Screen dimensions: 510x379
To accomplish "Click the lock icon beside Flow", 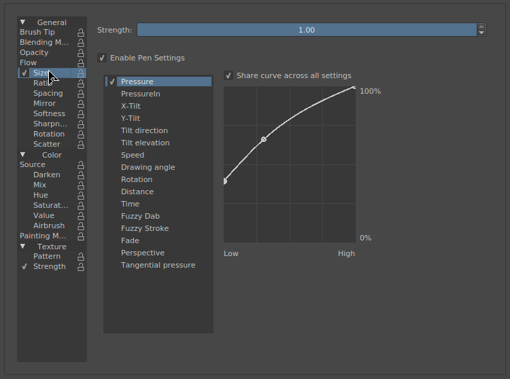I will coord(81,63).
